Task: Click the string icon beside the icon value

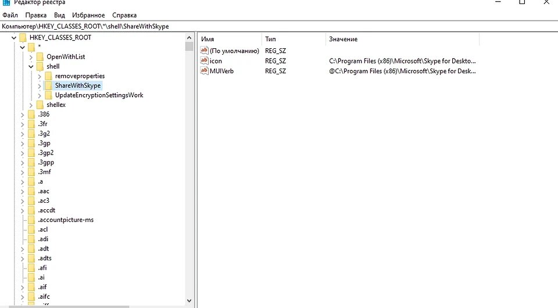Action: (x=204, y=60)
